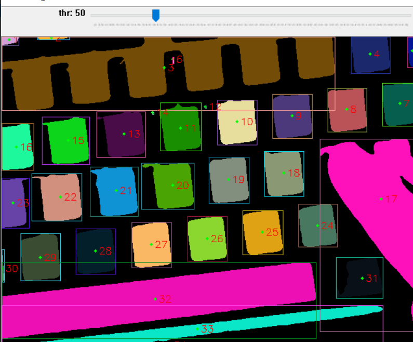Click the tiny green marker labeled 12
413x342 pixels.
(x=205, y=107)
